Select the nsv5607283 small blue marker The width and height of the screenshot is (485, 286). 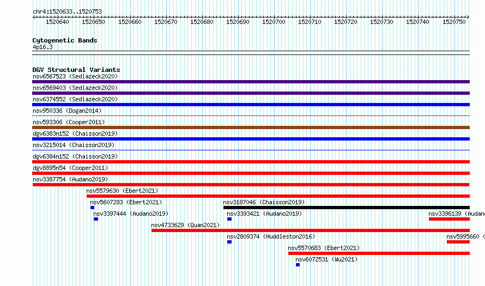[x=92, y=208]
